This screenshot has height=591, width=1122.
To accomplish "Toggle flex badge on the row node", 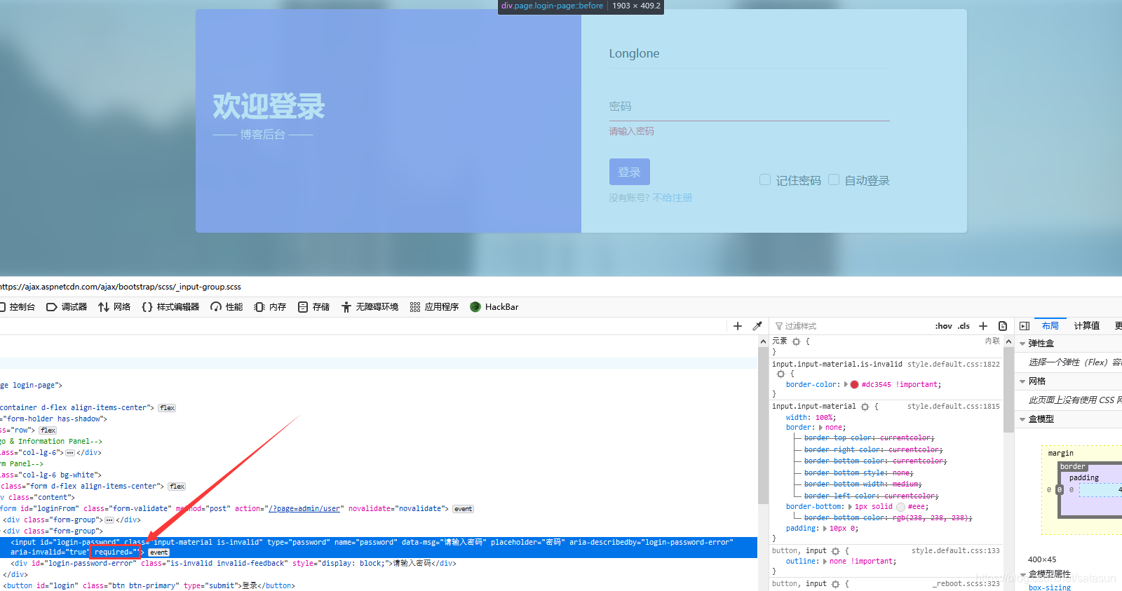I will coord(48,430).
